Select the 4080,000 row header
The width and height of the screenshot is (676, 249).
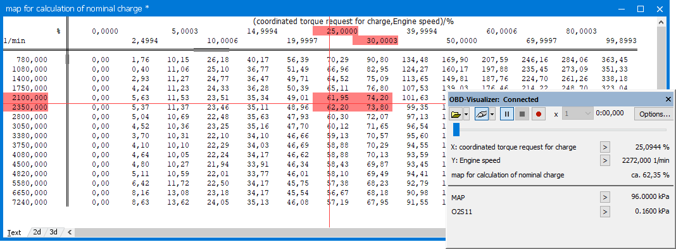(x=30, y=155)
